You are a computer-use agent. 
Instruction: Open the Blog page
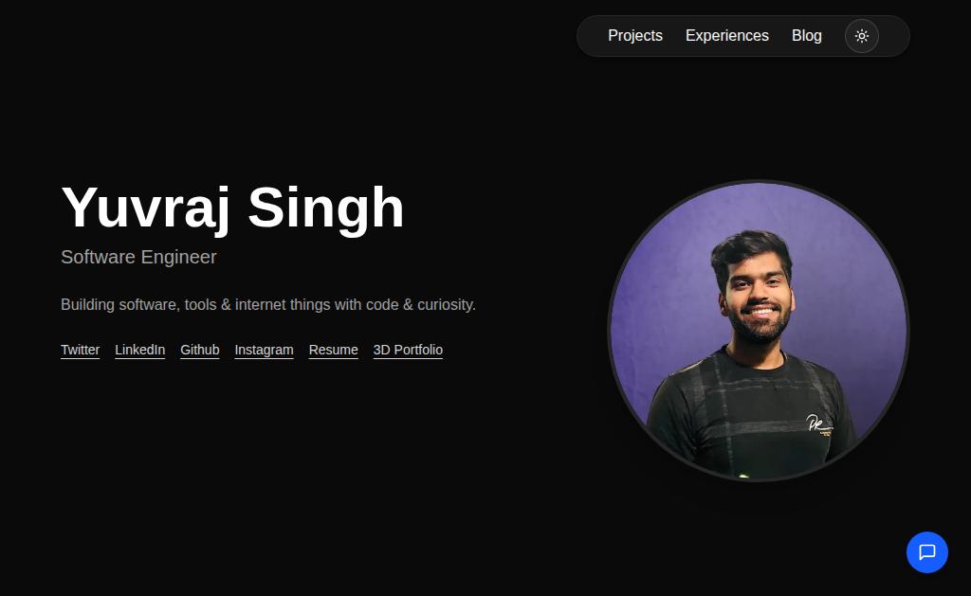tap(806, 36)
